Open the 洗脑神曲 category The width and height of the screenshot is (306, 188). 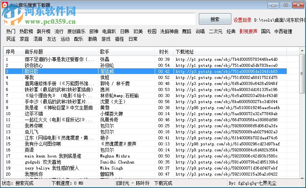coord(169,31)
